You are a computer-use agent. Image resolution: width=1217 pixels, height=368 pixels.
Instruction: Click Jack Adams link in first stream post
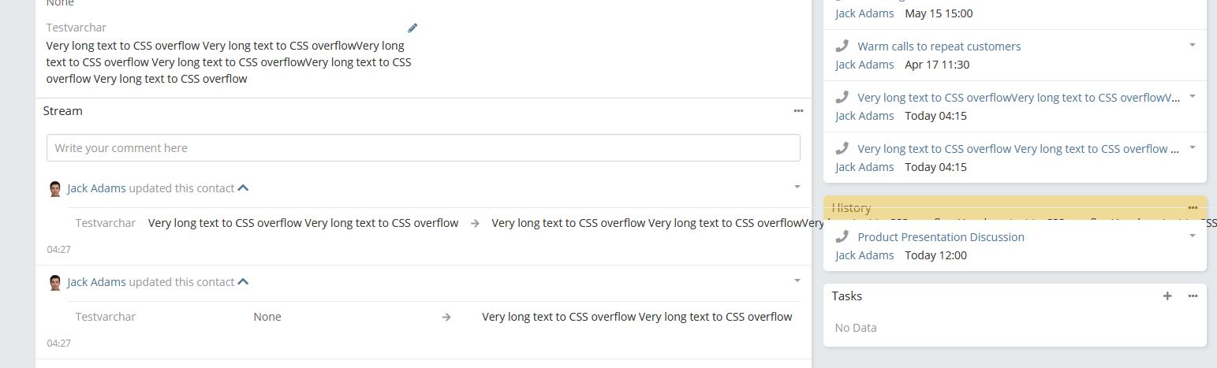pos(96,188)
